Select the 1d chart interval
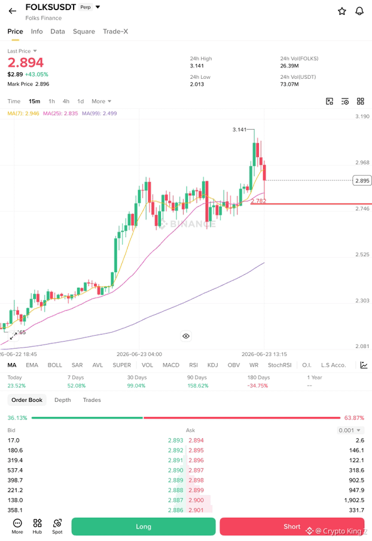The image size is (372, 541). (x=80, y=101)
